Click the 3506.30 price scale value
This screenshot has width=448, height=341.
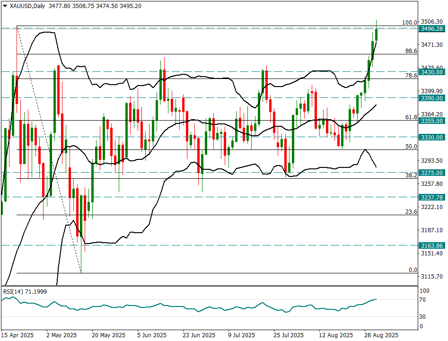click(432, 22)
